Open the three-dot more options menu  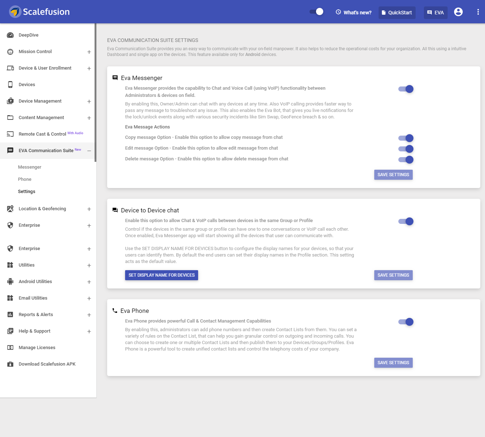(478, 12)
